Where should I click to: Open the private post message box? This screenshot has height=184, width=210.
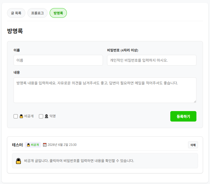105,161
